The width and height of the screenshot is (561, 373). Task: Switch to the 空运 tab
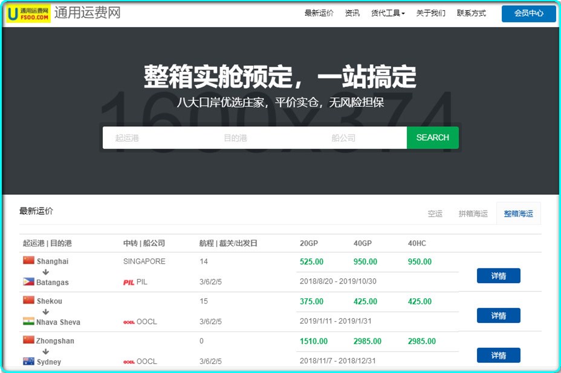[x=435, y=212]
